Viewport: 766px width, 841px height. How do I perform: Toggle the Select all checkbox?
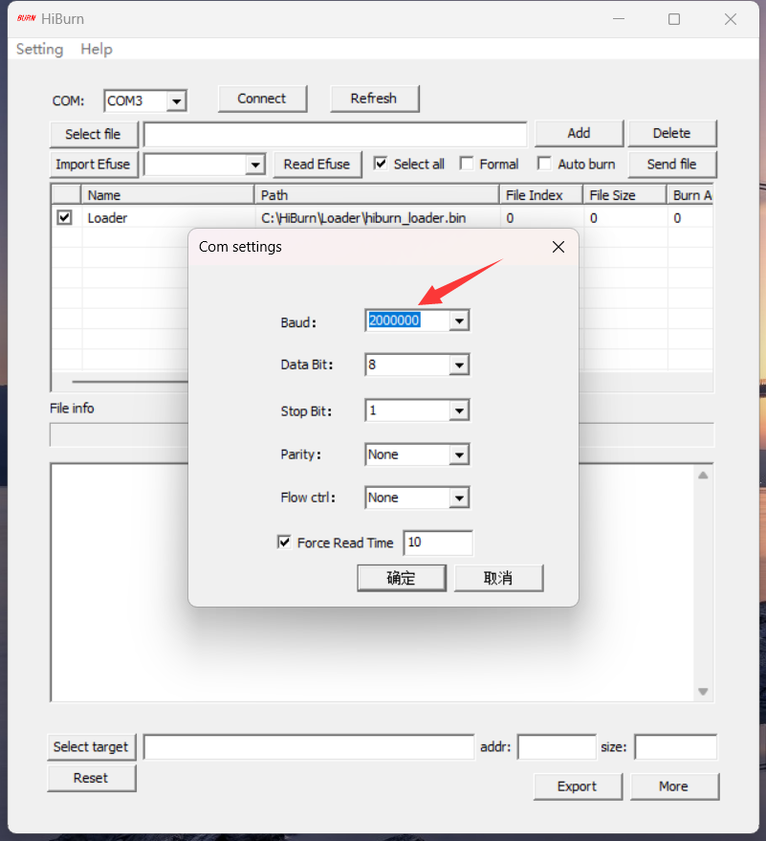pyautogui.click(x=381, y=164)
